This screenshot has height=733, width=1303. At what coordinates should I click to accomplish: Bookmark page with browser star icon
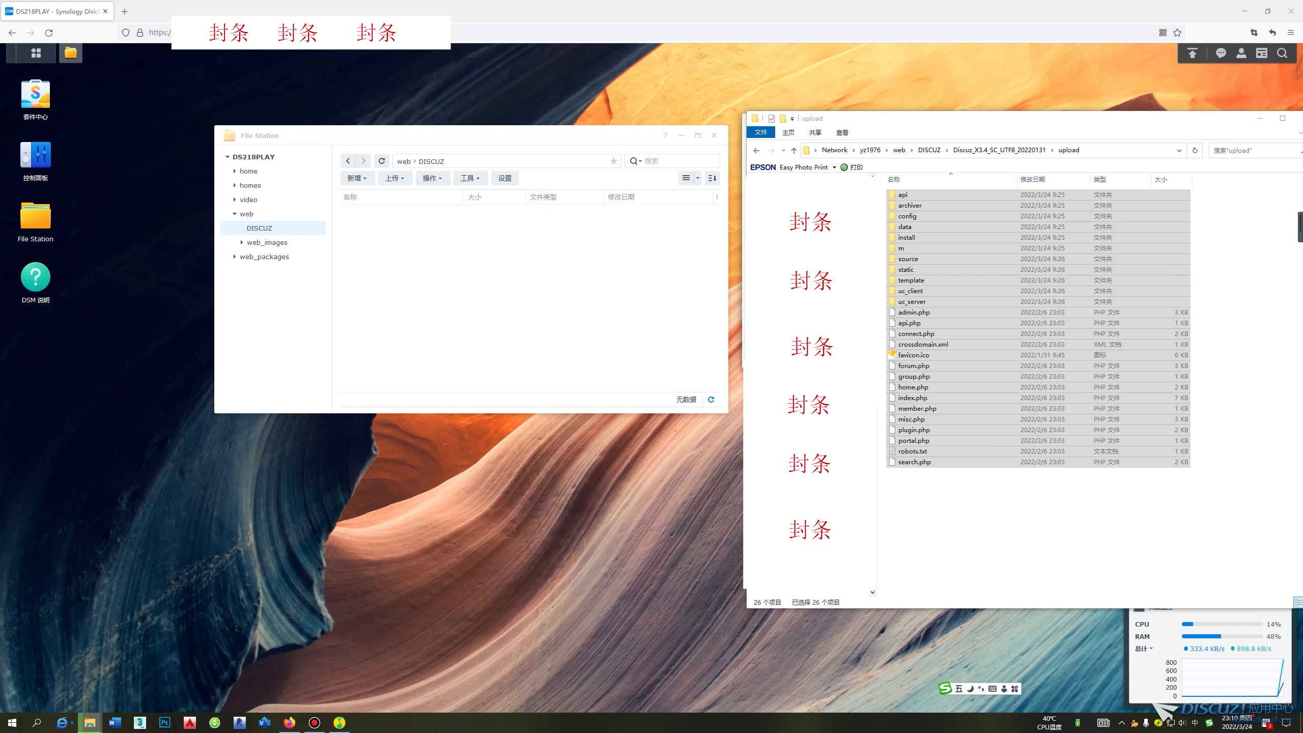click(1177, 33)
